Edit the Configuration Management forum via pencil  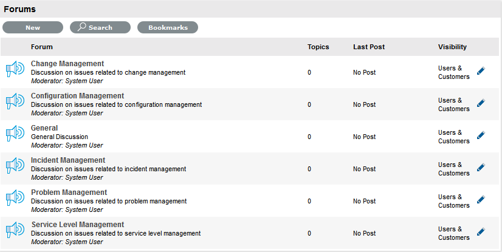point(481,103)
